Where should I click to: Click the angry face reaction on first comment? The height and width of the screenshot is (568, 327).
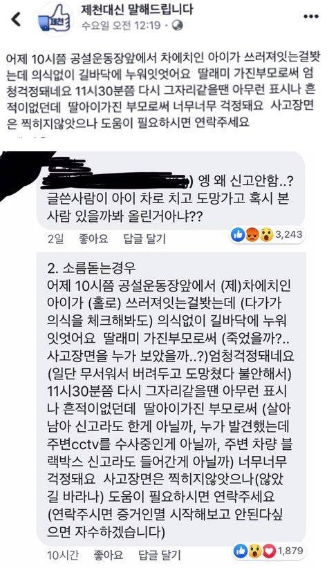pos(252,236)
